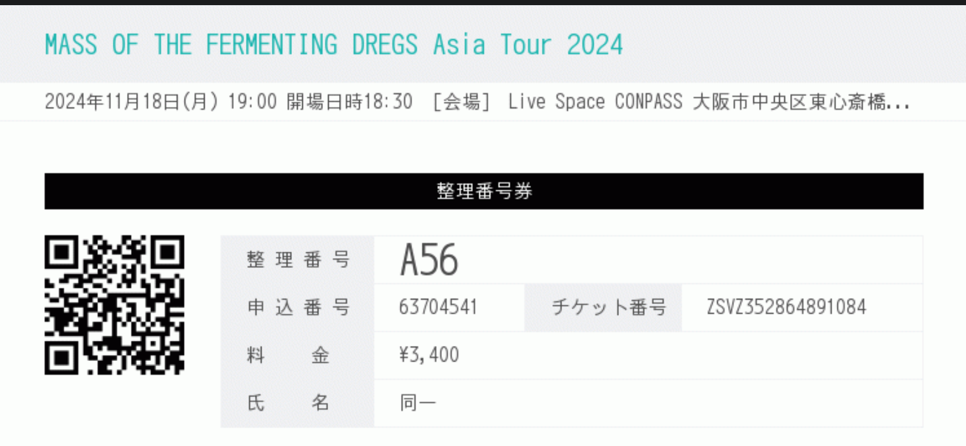966x446 pixels.
Task: Click the black 整理番号券 header bar
Action: 484,191
